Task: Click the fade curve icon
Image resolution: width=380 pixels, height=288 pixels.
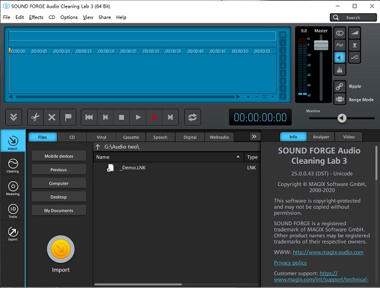Action: (x=355, y=58)
